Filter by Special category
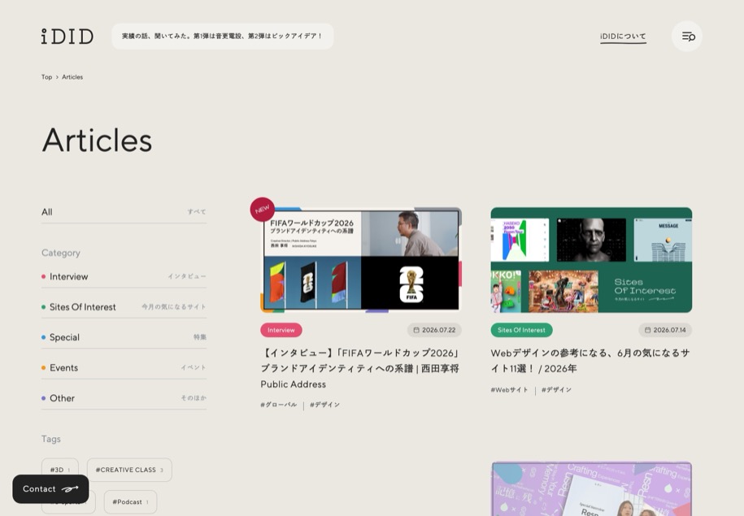The width and height of the screenshot is (744, 516). click(x=124, y=337)
